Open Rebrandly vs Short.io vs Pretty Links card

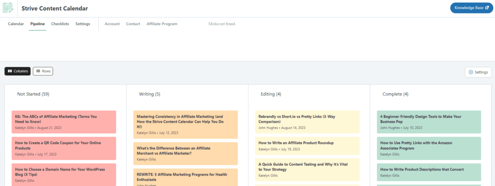click(x=307, y=122)
